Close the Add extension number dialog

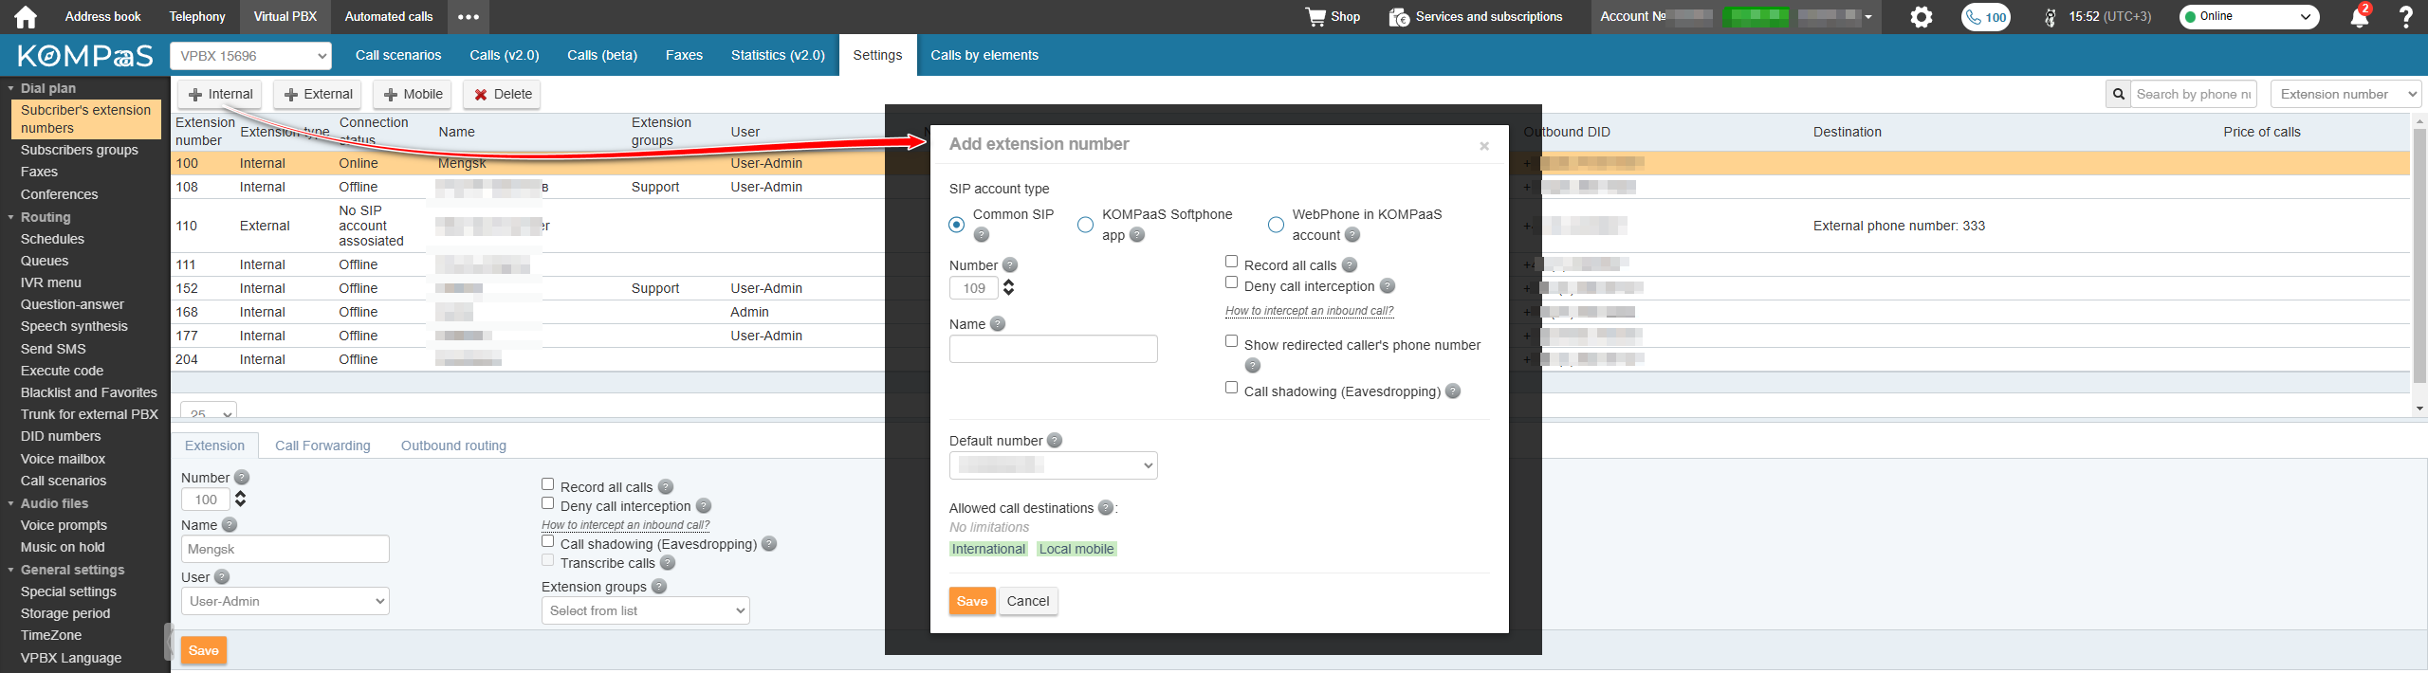[x=1484, y=146]
